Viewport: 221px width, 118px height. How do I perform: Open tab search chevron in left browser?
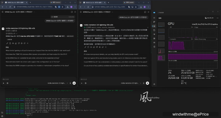click(2, 2)
